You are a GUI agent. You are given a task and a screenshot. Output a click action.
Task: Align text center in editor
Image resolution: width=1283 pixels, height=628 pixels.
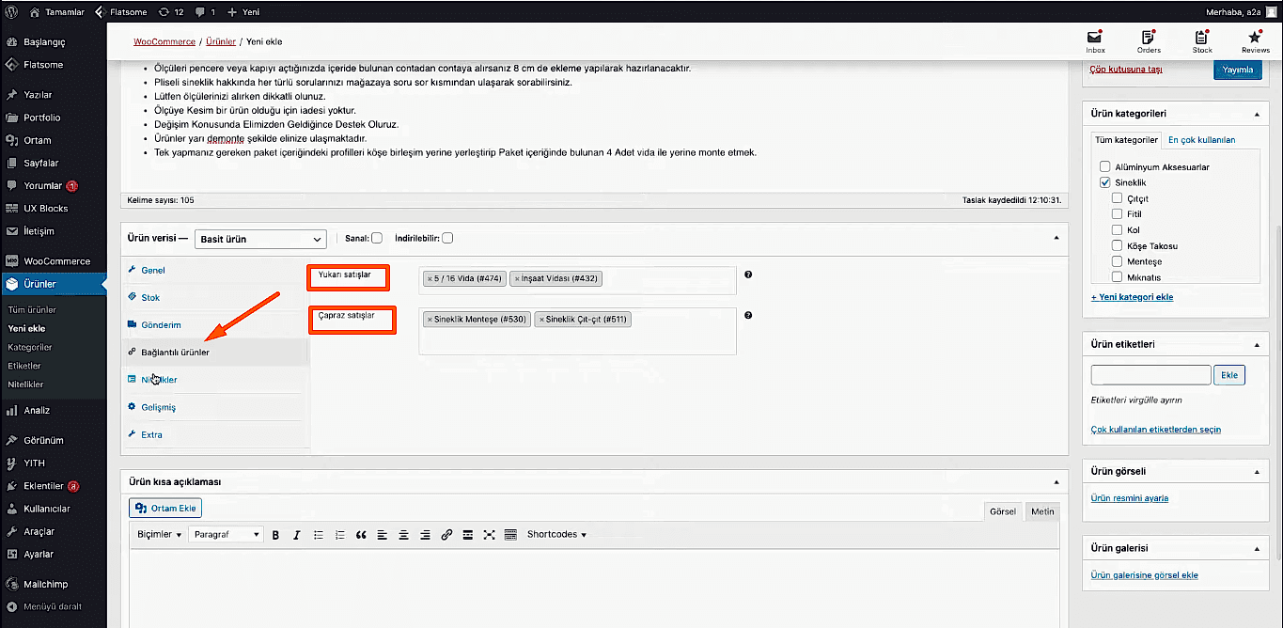point(404,534)
